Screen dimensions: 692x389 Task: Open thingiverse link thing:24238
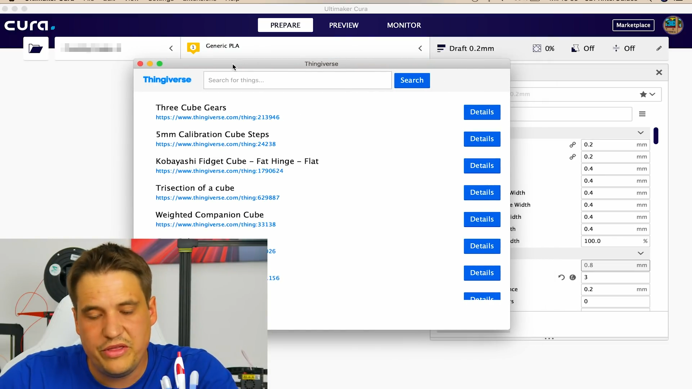click(x=216, y=144)
